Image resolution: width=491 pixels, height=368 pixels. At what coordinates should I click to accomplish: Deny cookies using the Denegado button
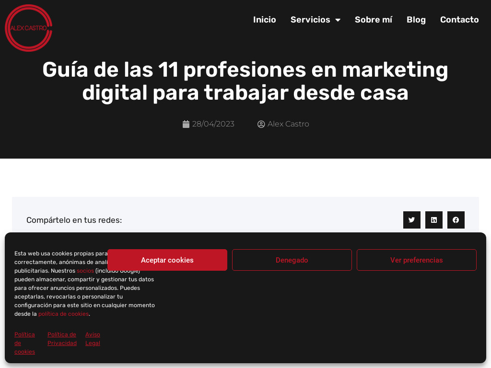[292, 260]
